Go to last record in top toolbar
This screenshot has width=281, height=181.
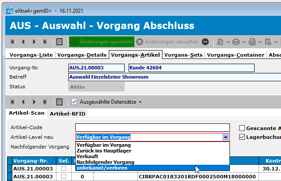(45, 42)
